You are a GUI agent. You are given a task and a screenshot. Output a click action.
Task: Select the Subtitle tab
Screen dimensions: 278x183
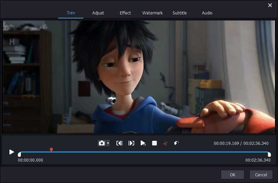tap(180, 13)
